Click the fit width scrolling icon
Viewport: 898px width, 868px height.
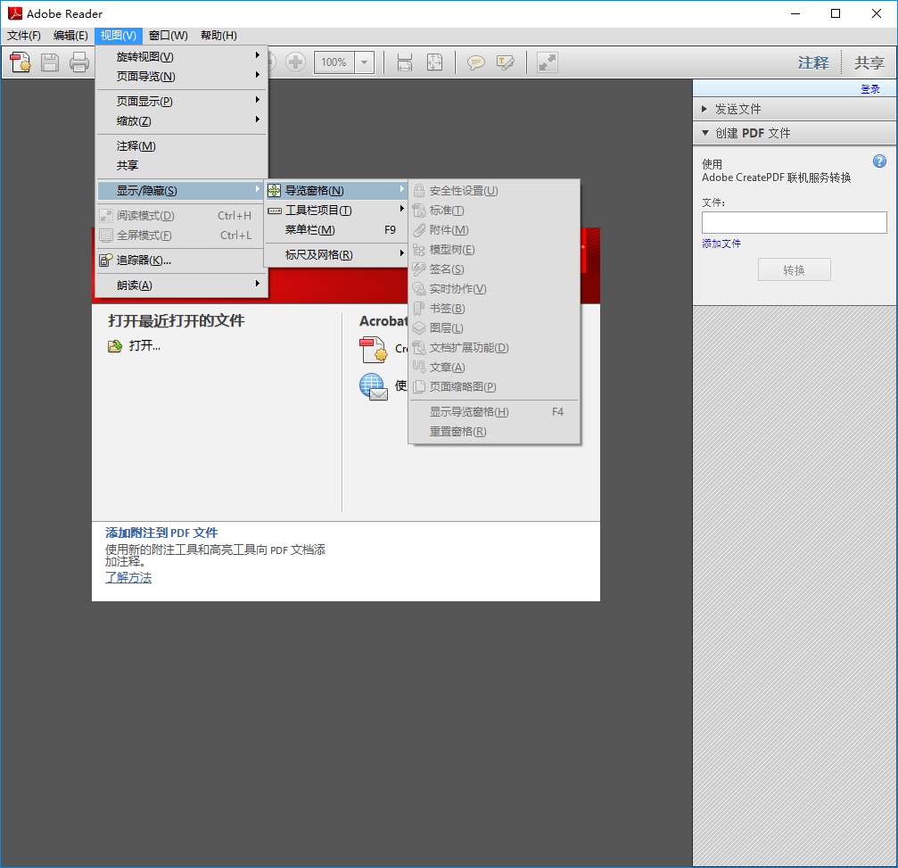click(x=404, y=62)
